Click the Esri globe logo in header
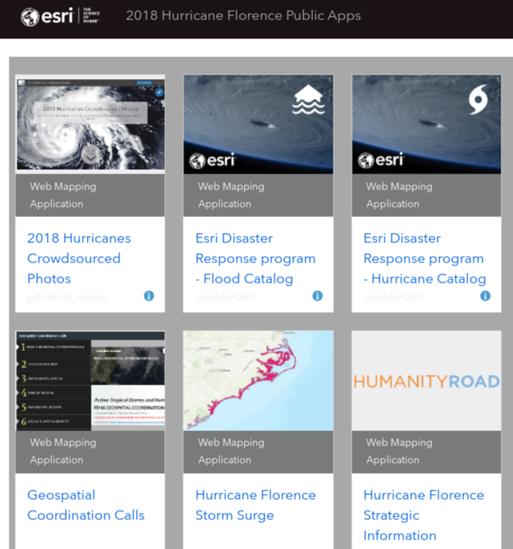This screenshot has width=513, height=549. point(30,17)
